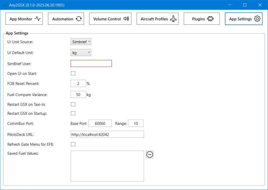Go to the Aircraft Profiles tab
Screen dimensions: 268x190
pyautogui.click(x=157, y=19)
